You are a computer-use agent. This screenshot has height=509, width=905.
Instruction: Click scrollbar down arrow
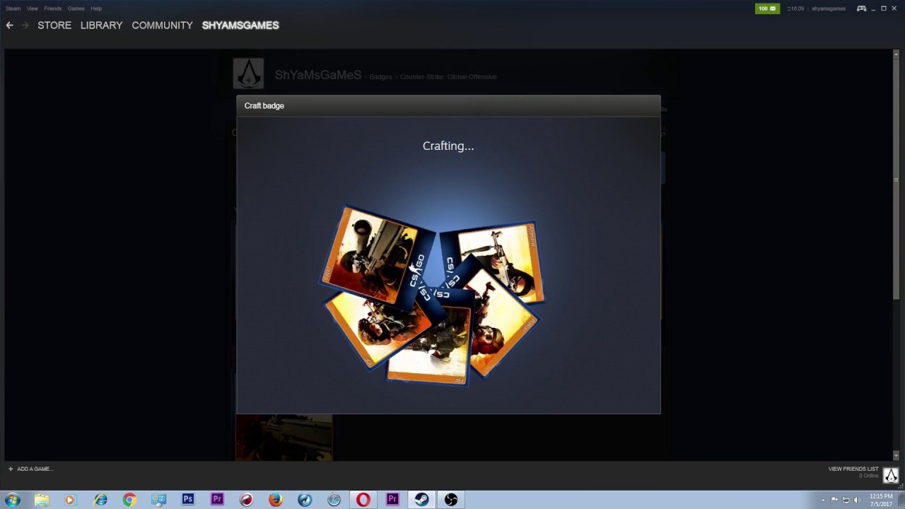(x=897, y=455)
